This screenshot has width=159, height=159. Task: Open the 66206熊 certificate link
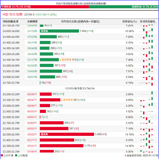click(x=32, y=65)
